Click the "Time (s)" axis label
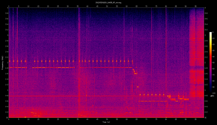Viewport: 217px width, 125px height. click(106, 122)
